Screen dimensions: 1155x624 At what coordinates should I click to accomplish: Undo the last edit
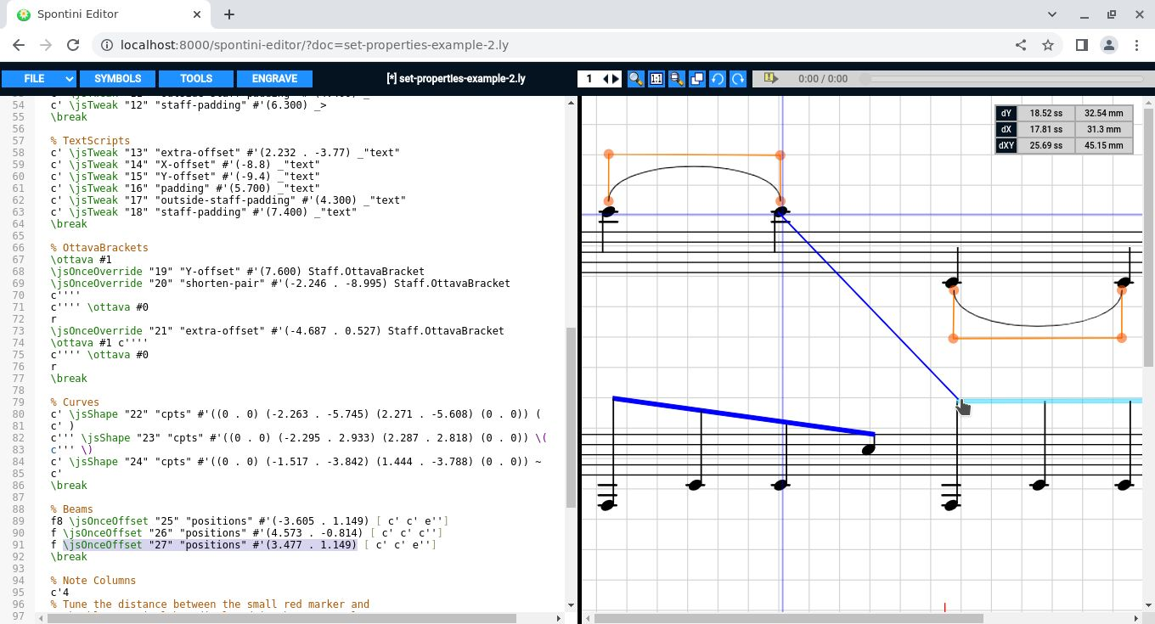click(x=718, y=79)
